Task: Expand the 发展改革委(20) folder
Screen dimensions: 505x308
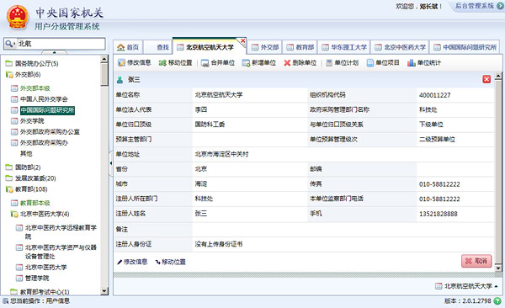Action: pyautogui.click(x=9, y=178)
